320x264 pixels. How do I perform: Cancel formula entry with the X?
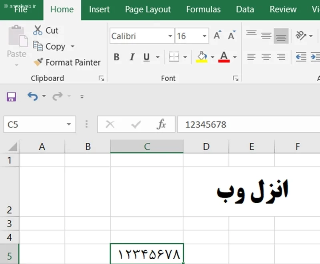point(110,124)
